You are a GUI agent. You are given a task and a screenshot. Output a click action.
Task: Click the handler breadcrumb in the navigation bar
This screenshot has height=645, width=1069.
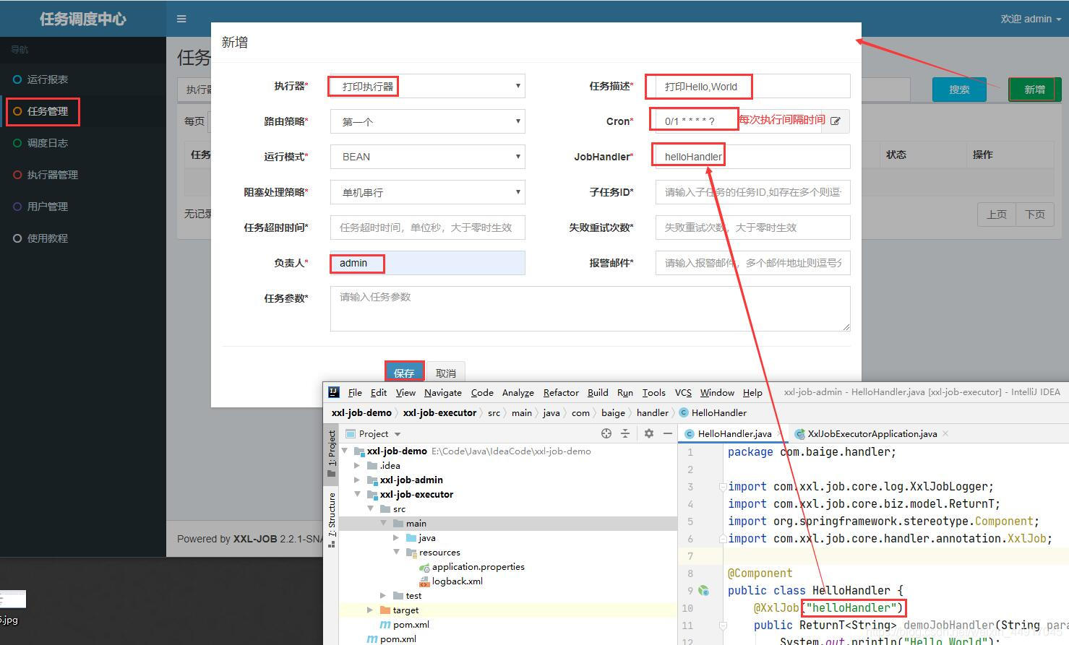tap(652, 412)
